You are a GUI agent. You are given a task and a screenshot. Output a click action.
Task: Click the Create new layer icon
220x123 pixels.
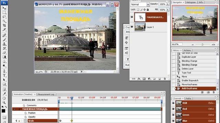click(x=159, y=79)
